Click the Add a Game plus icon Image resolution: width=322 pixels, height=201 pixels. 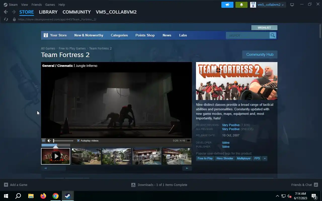(6, 185)
